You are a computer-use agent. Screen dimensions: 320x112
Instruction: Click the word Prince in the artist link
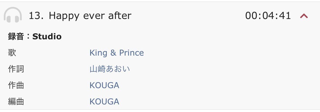(x=131, y=53)
